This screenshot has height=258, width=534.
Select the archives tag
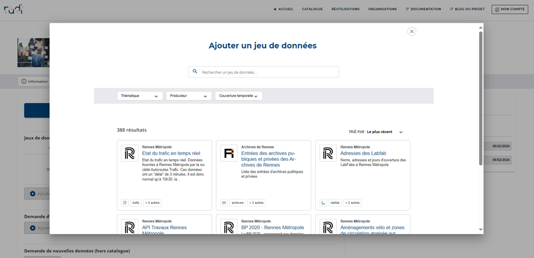click(237, 203)
